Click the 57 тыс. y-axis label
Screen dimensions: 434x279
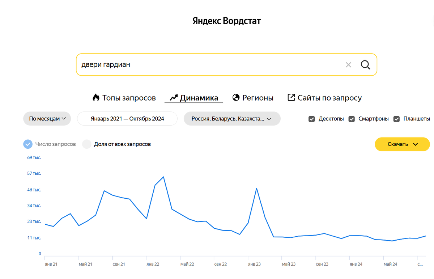[x=34, y=174]
